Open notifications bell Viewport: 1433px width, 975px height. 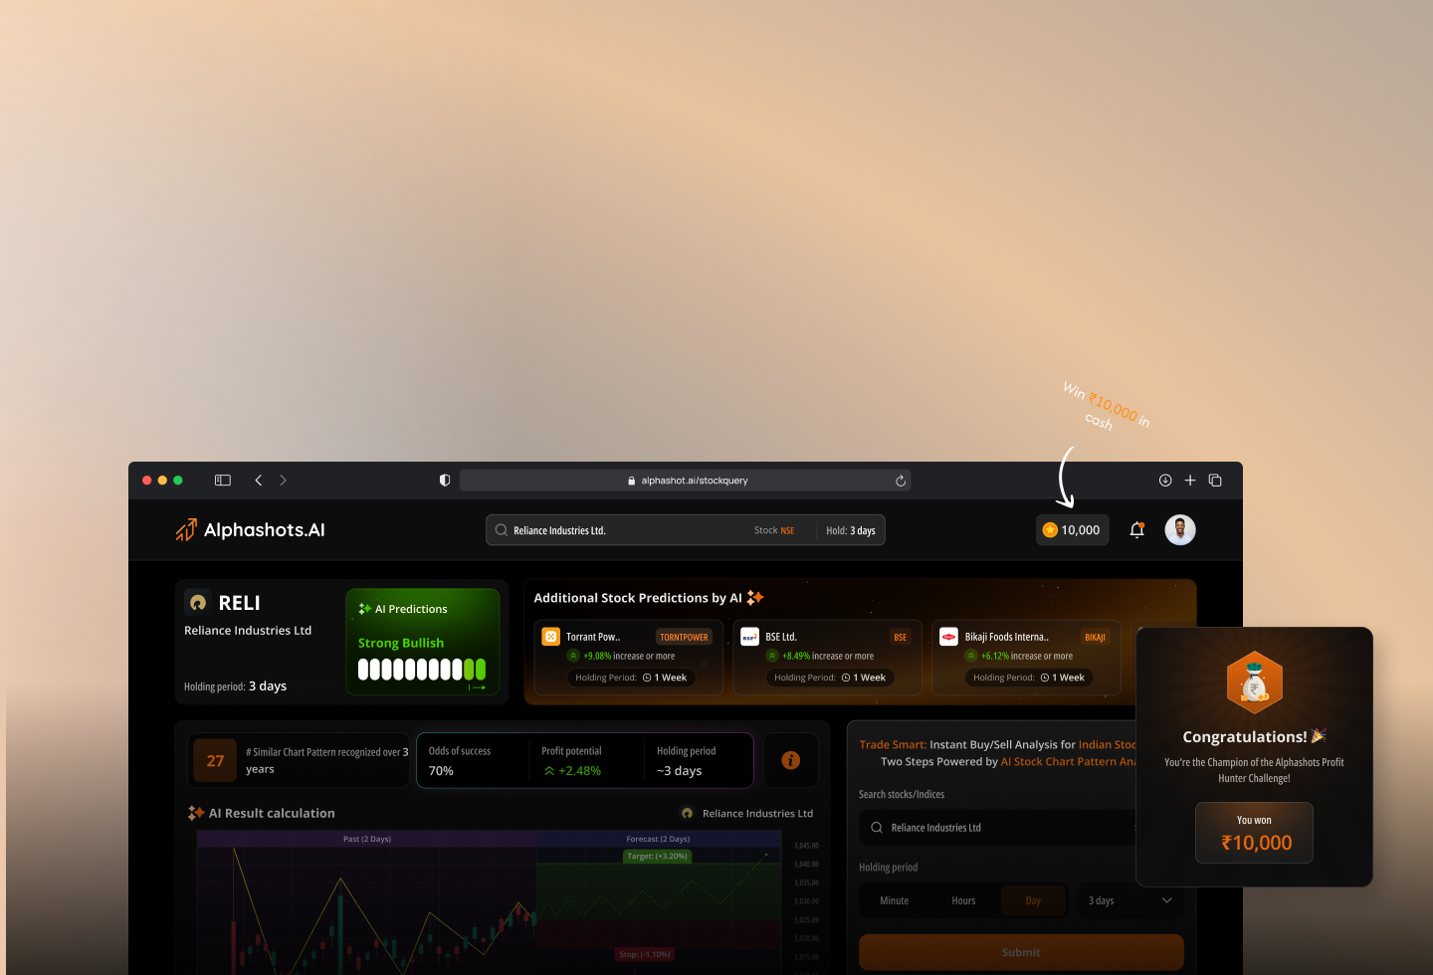pyautogui.click(x=1137, y=530)
